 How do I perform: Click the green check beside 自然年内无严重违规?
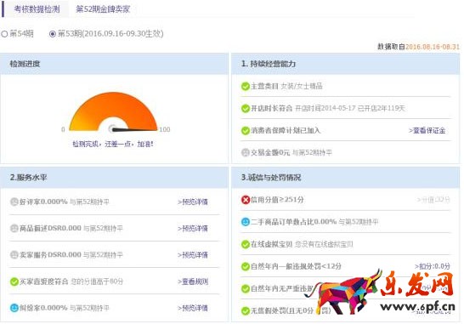pyautogui.click(x=246, y=288)
